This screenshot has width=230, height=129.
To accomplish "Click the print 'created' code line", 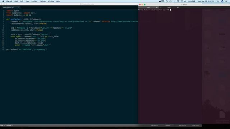I will [33, 45].
